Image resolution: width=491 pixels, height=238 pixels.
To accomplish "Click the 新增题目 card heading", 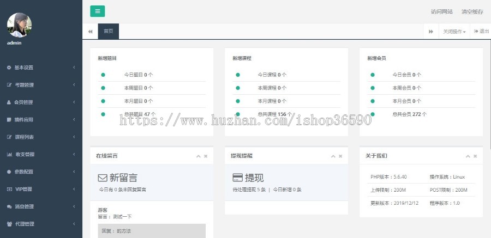I will pyautogui.click(x=107, y=58).
